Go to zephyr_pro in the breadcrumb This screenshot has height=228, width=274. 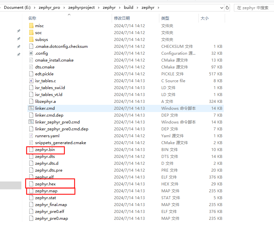pos(49,8)
